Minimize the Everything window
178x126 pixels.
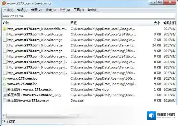(x=153, y=2)
